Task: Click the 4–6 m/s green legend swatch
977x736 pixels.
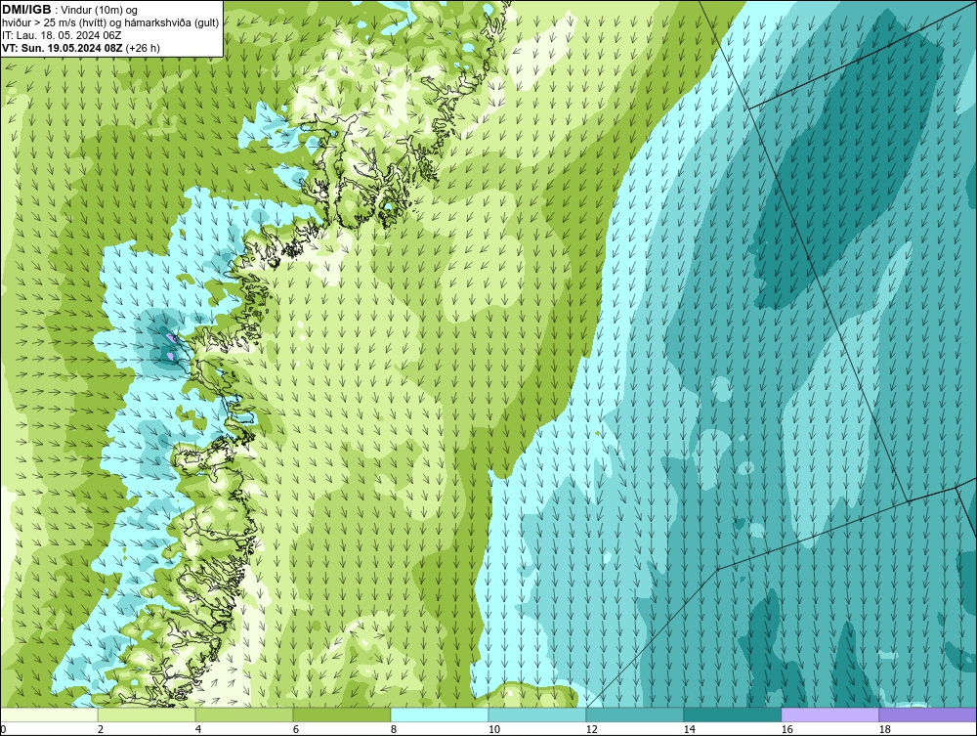Action: 244,714
